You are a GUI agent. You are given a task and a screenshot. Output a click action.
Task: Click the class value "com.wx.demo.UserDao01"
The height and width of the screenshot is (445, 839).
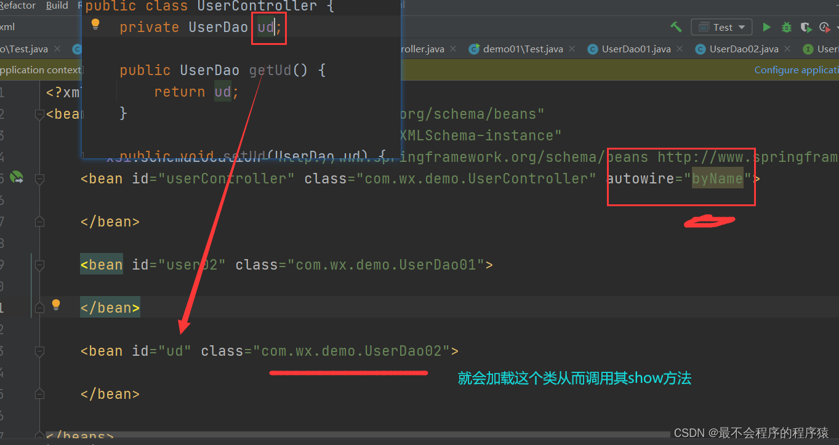[x=386, y=265]
